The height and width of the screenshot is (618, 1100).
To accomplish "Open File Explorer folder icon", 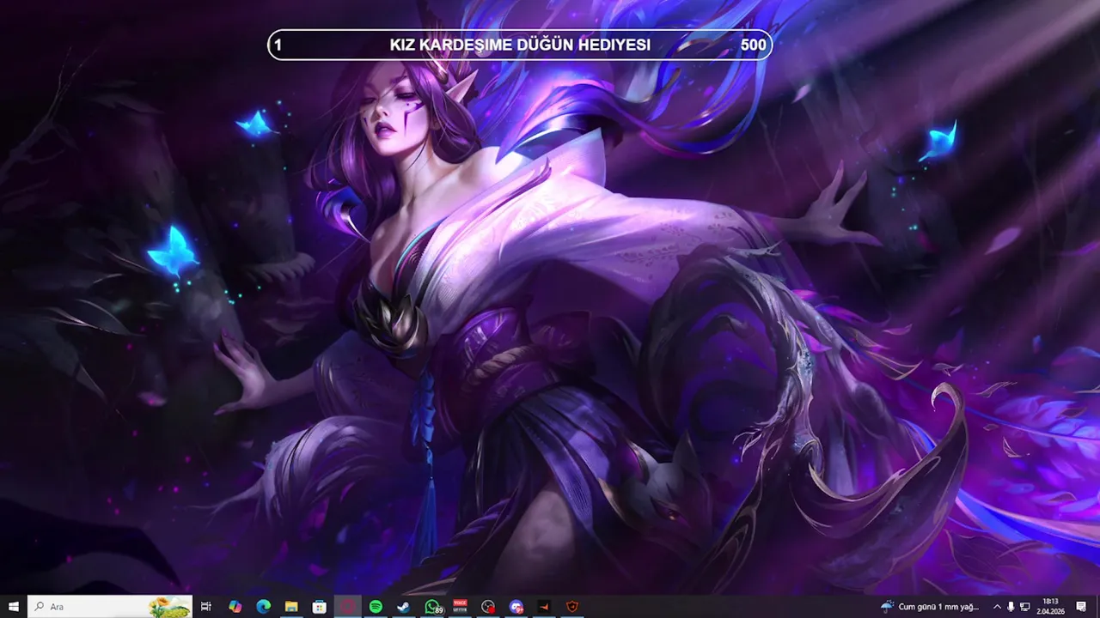I will [x=291, y=606].
